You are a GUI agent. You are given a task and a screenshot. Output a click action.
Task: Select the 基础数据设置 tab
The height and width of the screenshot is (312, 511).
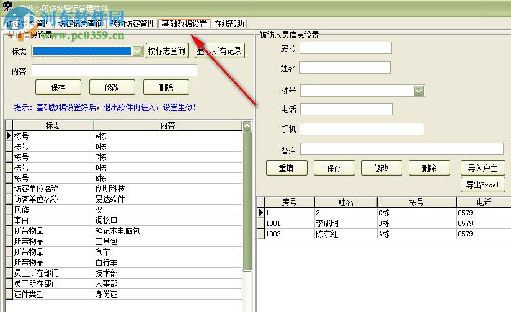tap(184, 24)
